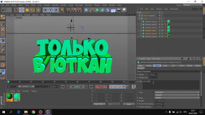This screenshot has height=115, width=205.
Task: Open the Simulate menu
Action: coord(55,5)
